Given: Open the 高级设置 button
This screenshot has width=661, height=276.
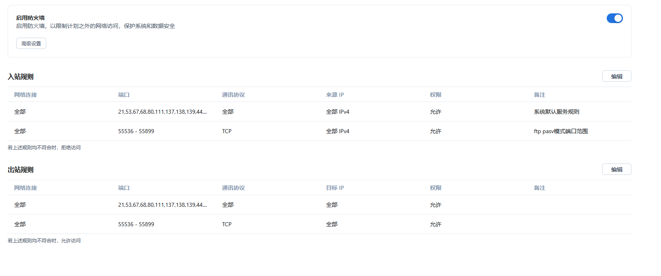Looking at the screenshot, I should tap(31, 43).
